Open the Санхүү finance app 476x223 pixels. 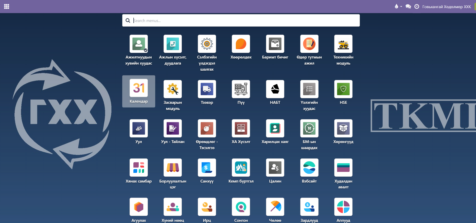click(207, 168)
